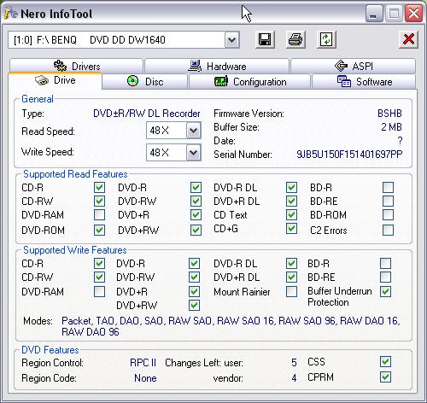
Task: Toggle the CPRM checkbox
Action: 386,377
